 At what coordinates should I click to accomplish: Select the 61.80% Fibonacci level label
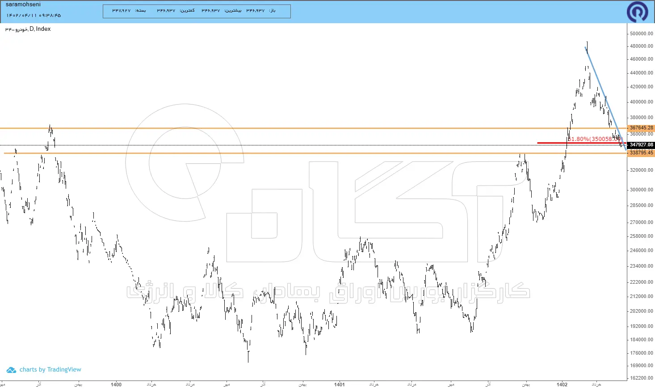pos(595,139)
